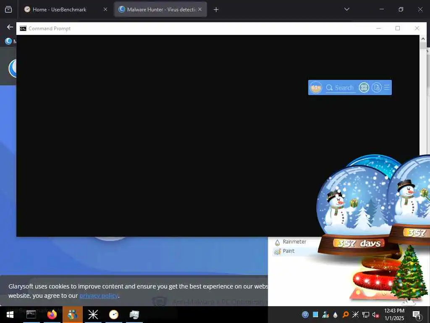The height and width of the screenshot is (323, 430).
Task: Click the 61% memory usage indicator
Action: pos(316,87)
